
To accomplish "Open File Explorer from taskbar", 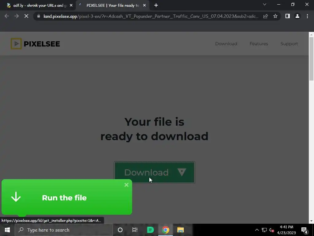I will [x=180, y=230].
